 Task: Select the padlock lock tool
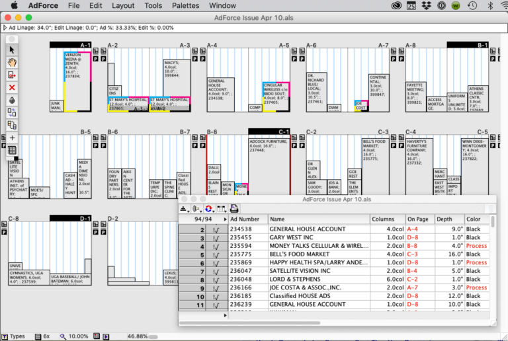12,100
